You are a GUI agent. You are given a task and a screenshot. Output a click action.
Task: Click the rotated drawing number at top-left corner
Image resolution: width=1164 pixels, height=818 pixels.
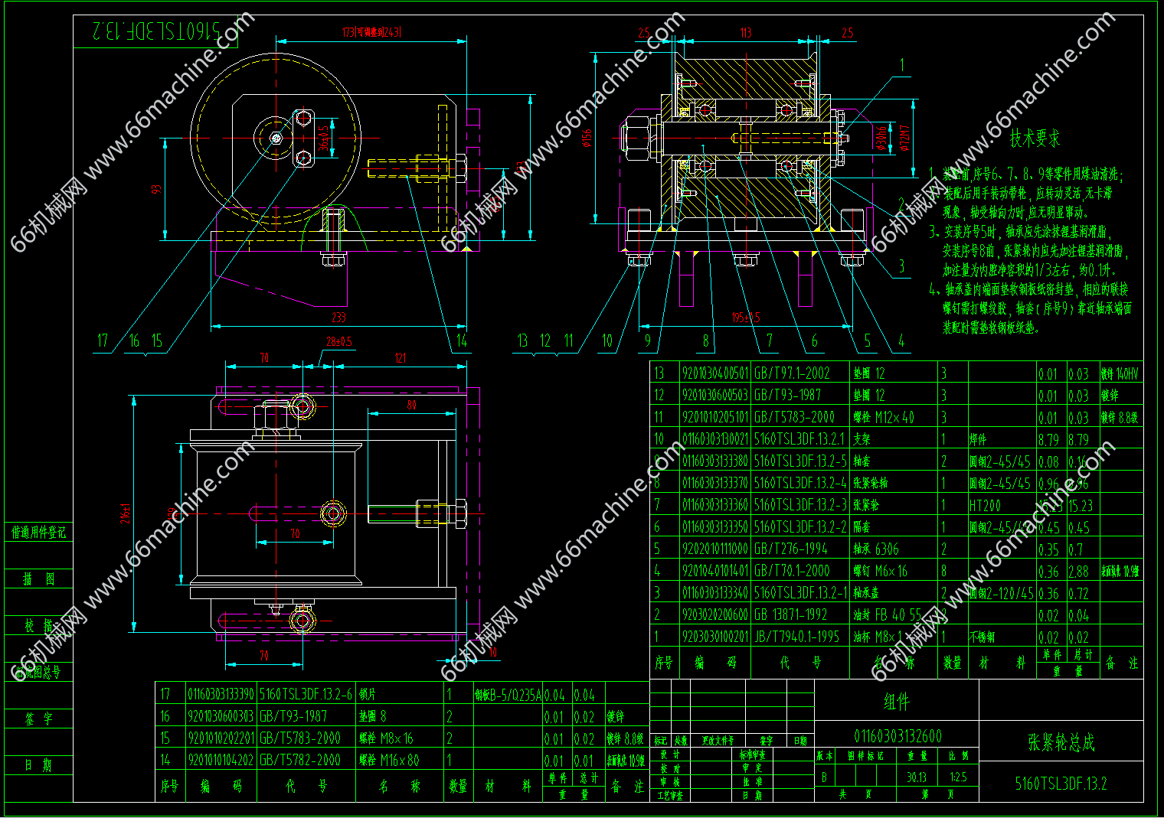tap(156, 31)
